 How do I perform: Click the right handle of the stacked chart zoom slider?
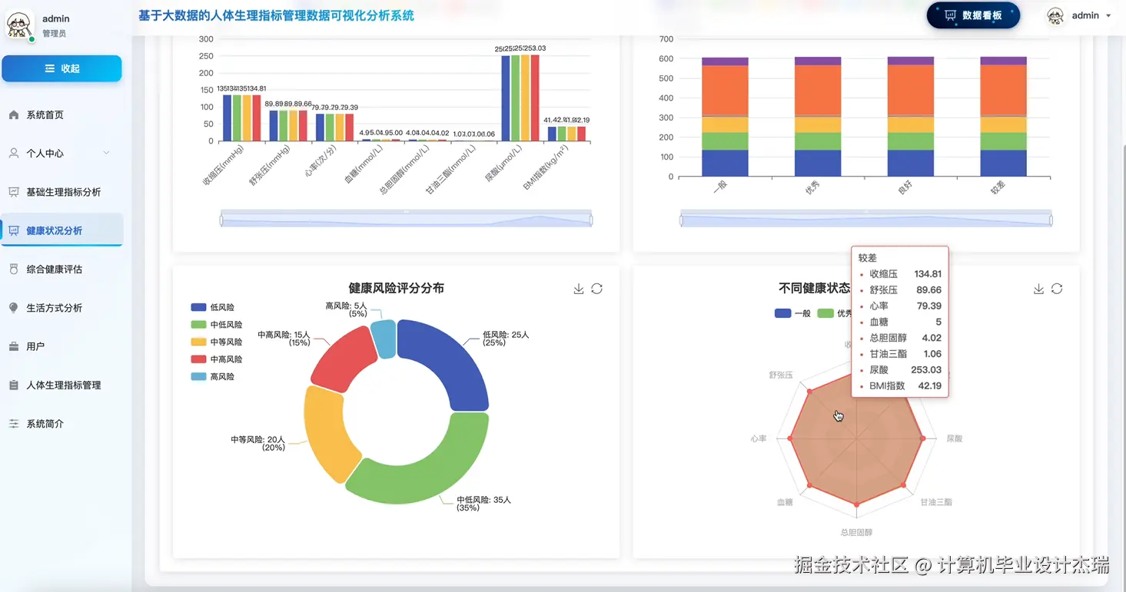click(1051, 220)
